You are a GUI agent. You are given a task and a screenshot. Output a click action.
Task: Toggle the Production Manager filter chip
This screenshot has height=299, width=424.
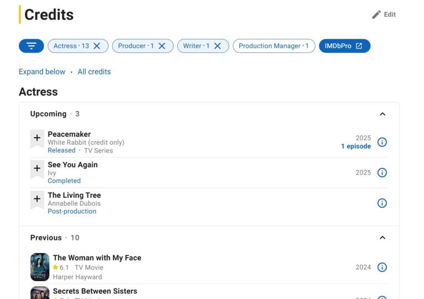click(x=274, y=46)
